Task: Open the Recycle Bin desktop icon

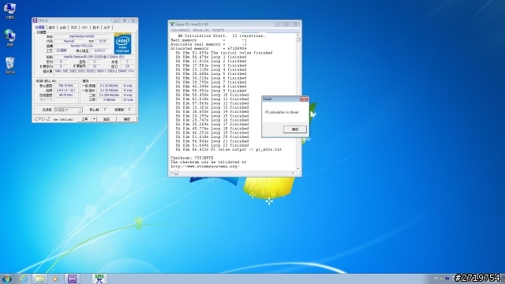Action: tap(9, 65)
